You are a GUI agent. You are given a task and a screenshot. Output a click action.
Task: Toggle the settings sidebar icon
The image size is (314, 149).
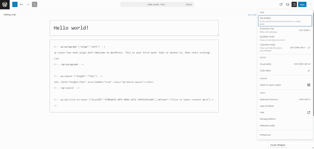point(294,5)
